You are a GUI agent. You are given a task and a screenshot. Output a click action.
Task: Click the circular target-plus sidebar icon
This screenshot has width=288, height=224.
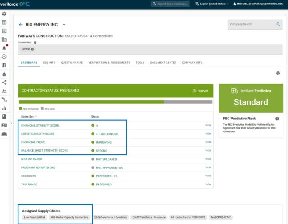4,57
